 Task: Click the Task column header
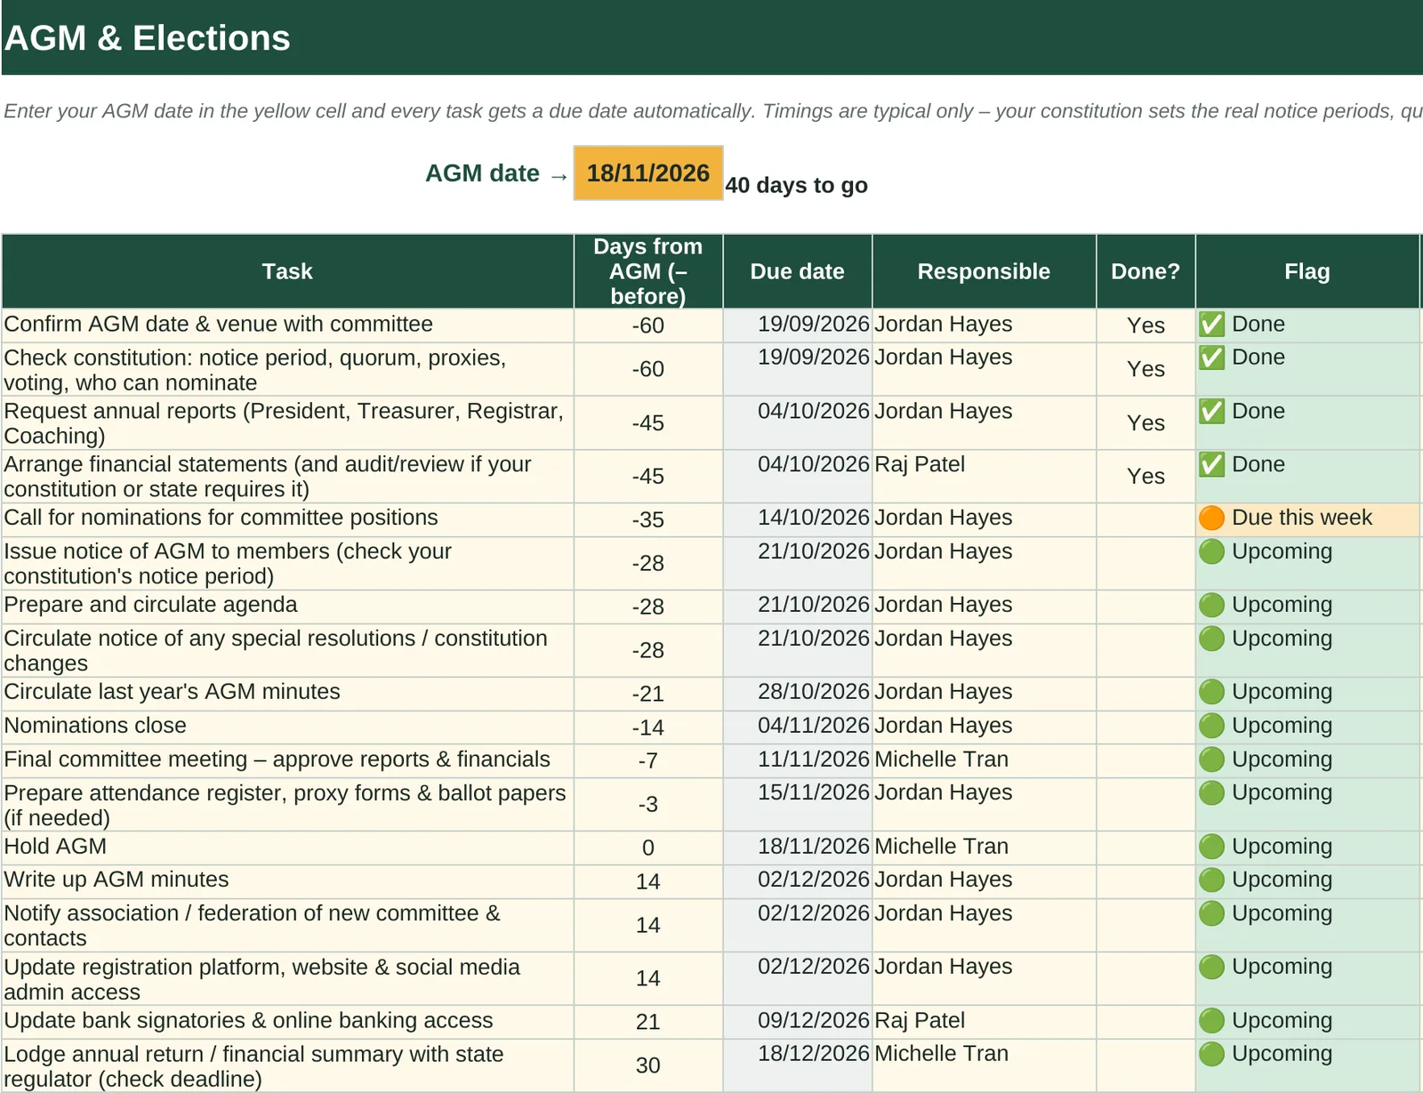coord(287,271)
